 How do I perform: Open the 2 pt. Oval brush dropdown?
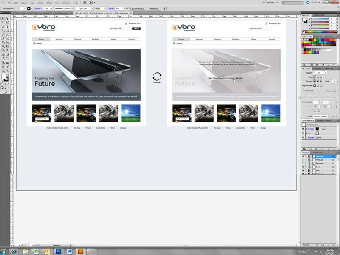tap(92, 8)
